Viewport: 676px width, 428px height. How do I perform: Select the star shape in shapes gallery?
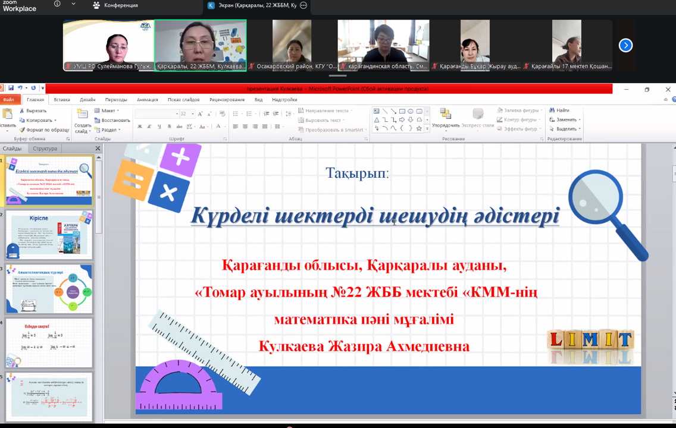tap(419, 128)
